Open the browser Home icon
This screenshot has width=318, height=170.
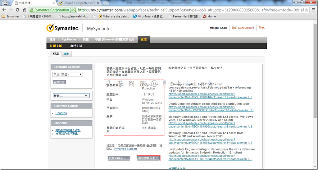tap(24, 10)
